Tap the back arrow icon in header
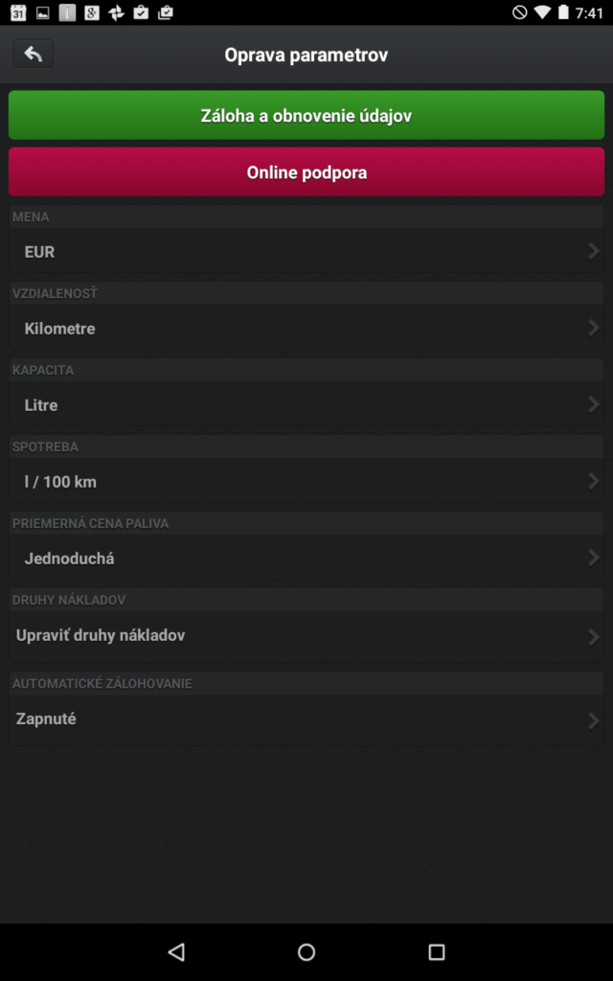 pos(34,54)
